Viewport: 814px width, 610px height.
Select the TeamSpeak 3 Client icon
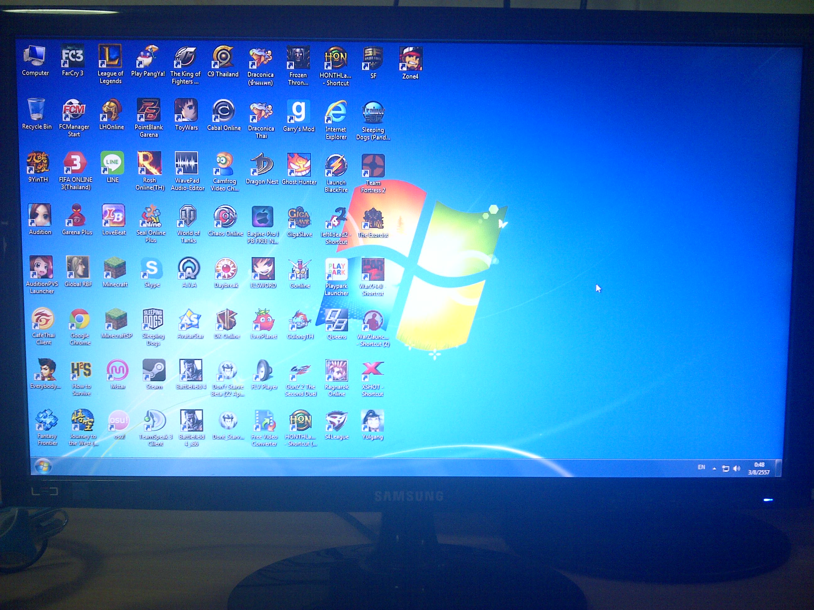click(155, 421)
